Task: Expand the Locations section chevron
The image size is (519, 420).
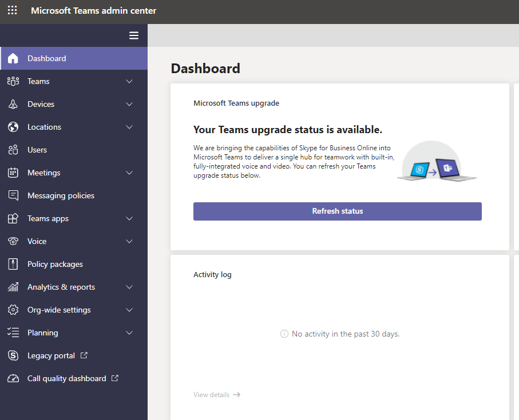Action: [x=129, y=127]
